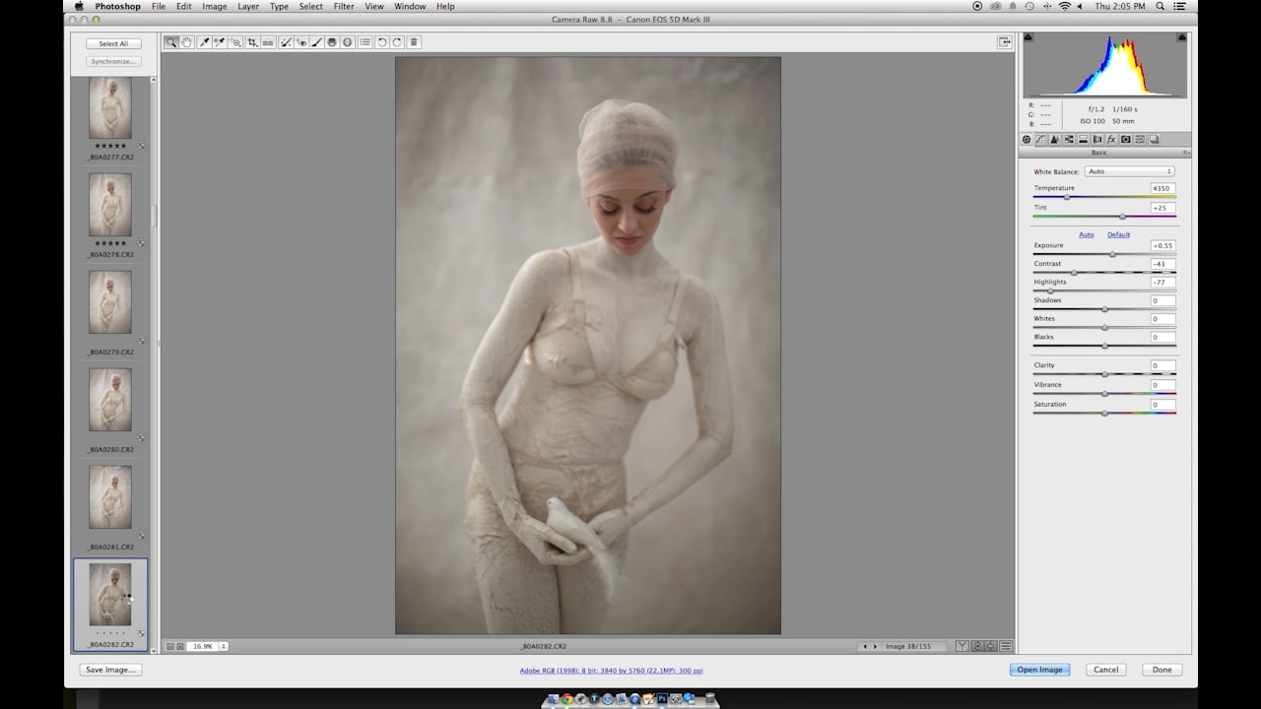Image resolution: width=1261 pixels, height=709 pixels.
Task: Select thumbnail _B0A0279.CR2 in filmstrip
Action: click(x=110, y=303)
